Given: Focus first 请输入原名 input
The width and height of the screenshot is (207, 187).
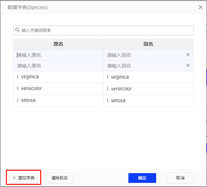Looking at the screenshot, I should 58,55.
